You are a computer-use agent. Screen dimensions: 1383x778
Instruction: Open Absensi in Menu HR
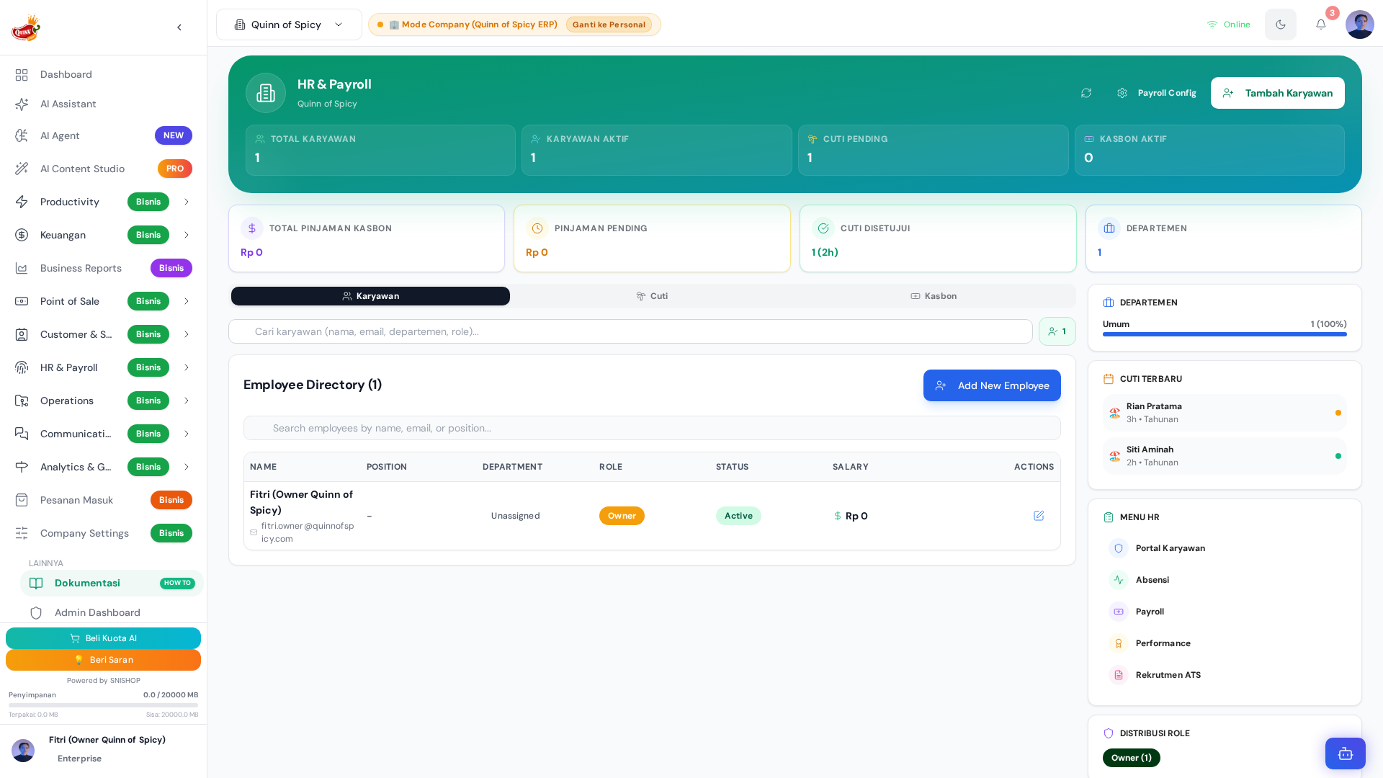(1225, 580)
